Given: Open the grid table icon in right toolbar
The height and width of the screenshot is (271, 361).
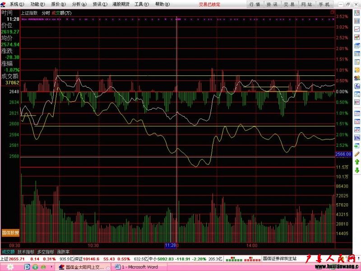Looking at the screenshot, I should (357, 21).
